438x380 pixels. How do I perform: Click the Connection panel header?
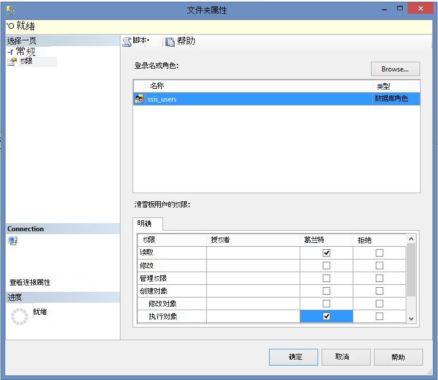pos(63,228)
